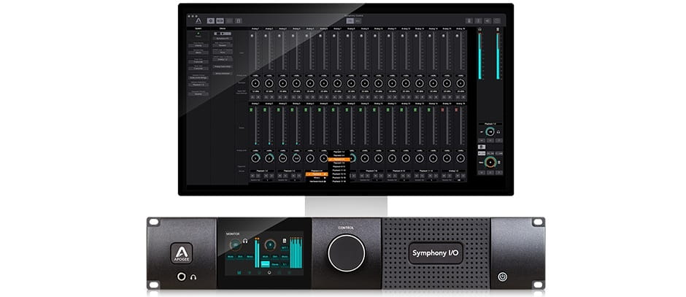Select the orange Playback entry in source menu
The height and width of the screenshot is (297, 686).
(317, 174)
